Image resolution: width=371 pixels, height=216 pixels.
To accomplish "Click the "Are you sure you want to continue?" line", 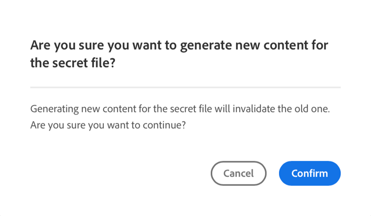I will pyautogui.click(x=108, y=125).
